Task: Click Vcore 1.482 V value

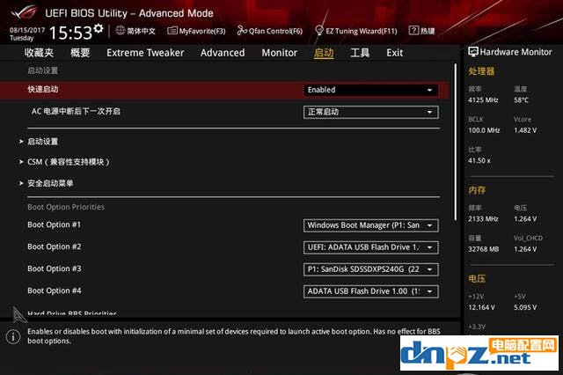Action: pos(525,130)
